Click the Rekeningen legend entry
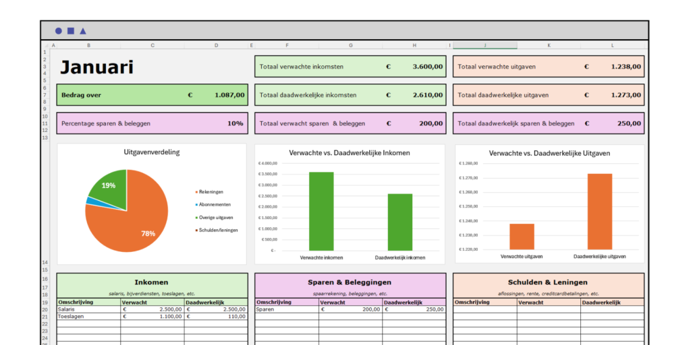Screen dimensions: 691x345 209,192
